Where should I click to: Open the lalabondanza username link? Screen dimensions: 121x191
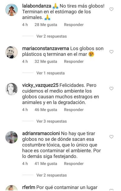[37, 6]
